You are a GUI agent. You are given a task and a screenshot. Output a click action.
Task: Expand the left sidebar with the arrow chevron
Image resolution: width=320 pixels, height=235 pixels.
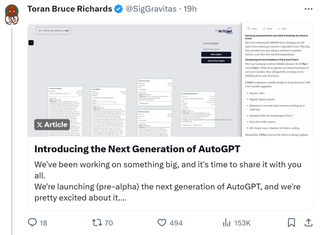tap(31, 43)
